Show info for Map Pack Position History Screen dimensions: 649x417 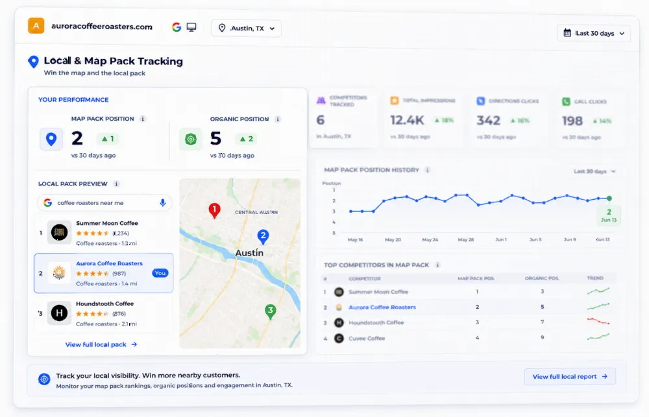tap(428, 170)
